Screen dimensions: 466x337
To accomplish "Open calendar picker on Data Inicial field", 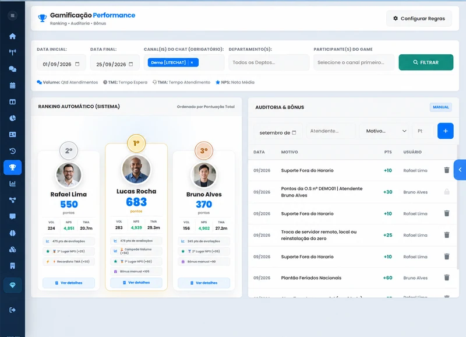I will [77, 64].
